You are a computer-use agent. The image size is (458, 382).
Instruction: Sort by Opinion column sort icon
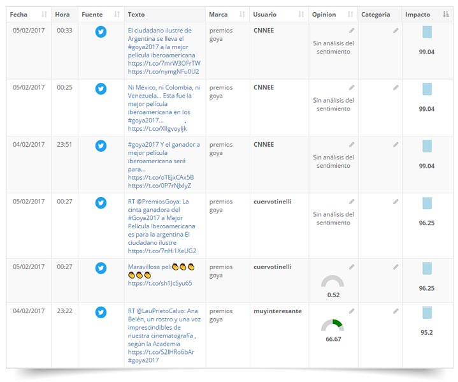pos(350,14)
